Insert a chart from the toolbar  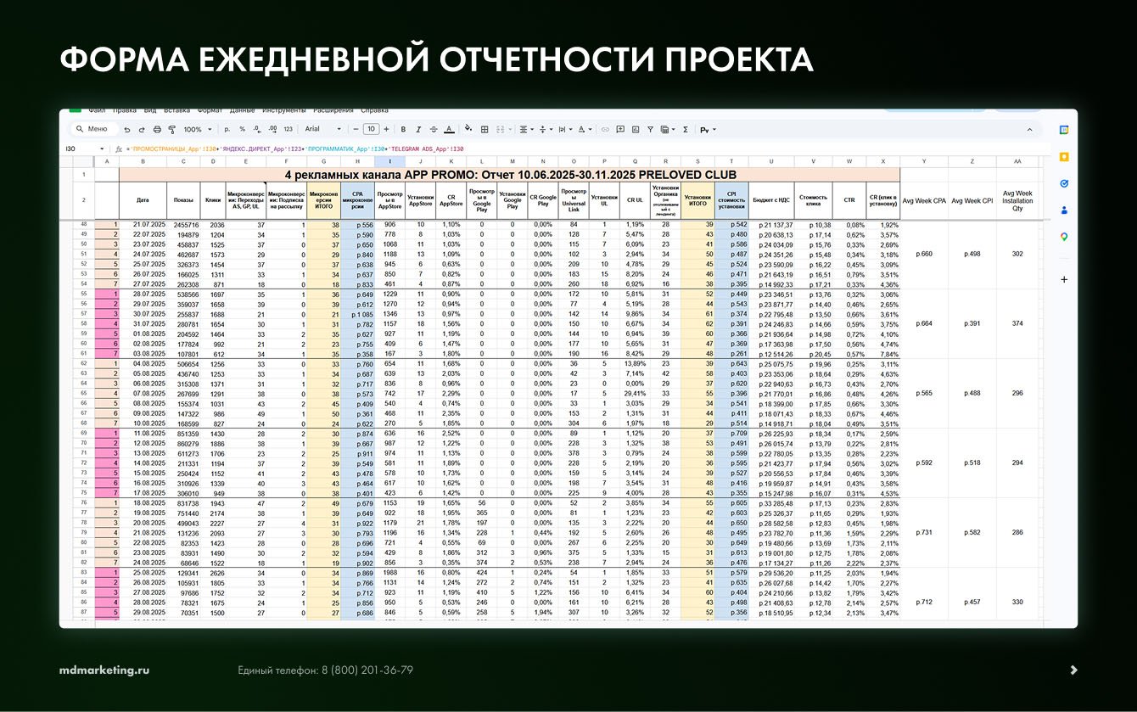pyautogui.click(x=636, y=130)
